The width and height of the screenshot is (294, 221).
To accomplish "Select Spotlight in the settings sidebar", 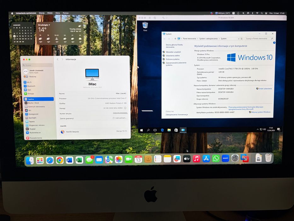I will [31, 118].
